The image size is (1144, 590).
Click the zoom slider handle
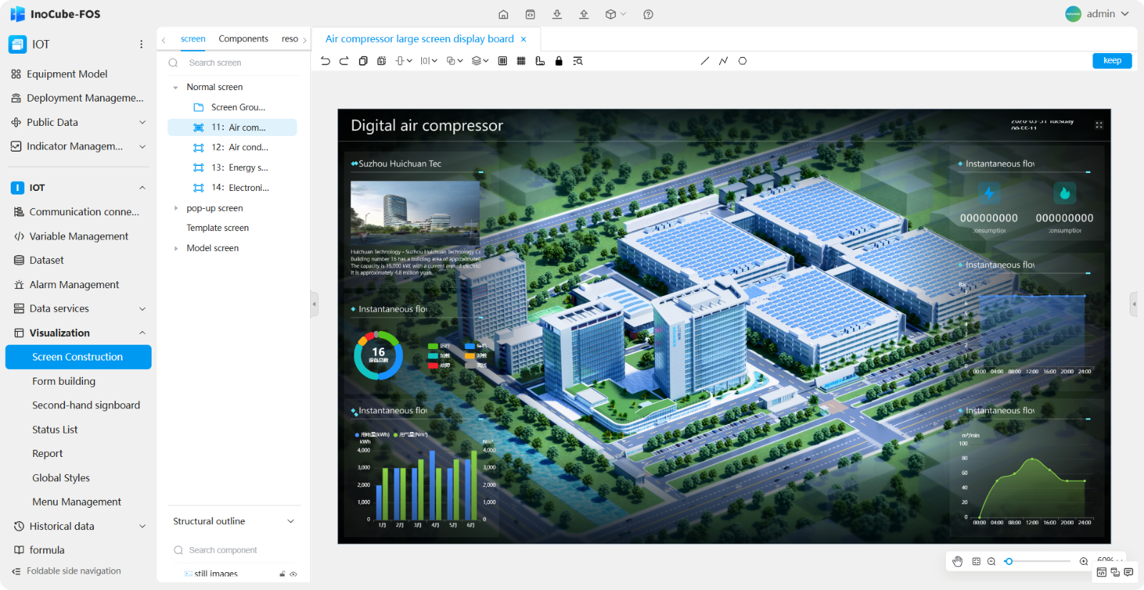pyautogui.click(x=1009, y=561)
